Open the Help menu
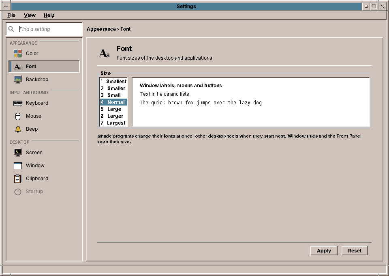The height and width of the screenshot is (276, 389). (x=49, y=15)
